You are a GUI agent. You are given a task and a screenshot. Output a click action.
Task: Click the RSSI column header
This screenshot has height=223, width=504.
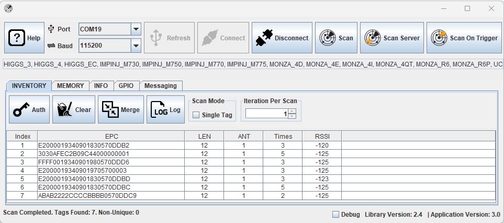322,136
